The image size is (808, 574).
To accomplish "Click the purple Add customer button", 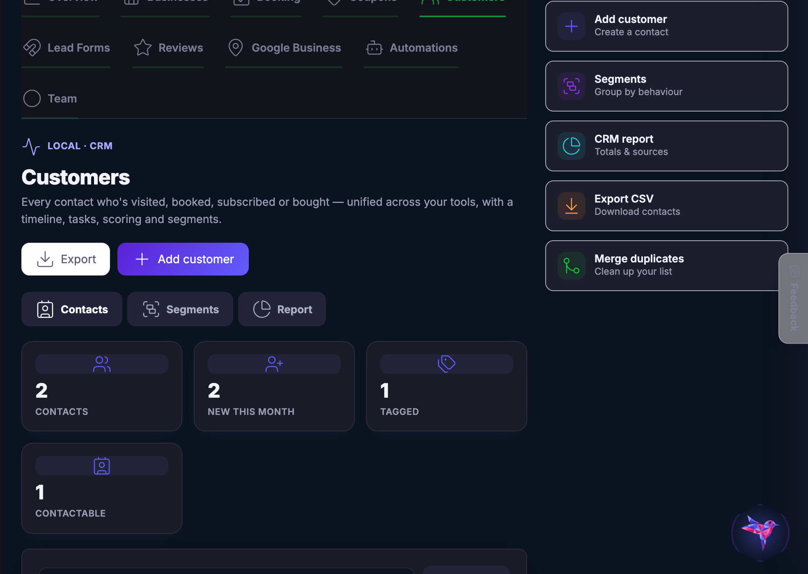I will coord(183,259).
